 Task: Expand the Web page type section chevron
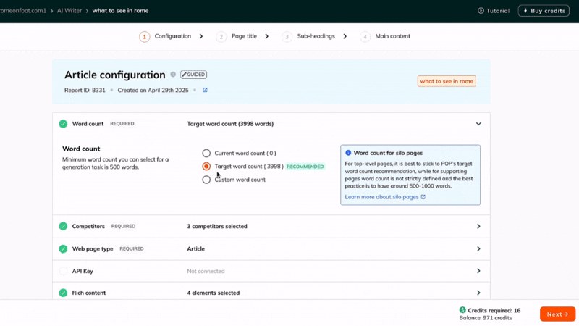pos(478,248)
